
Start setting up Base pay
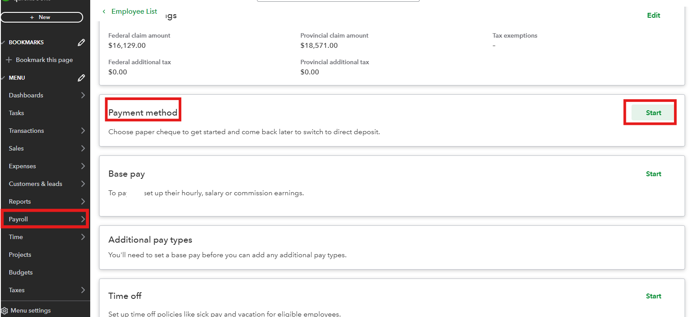653,174
